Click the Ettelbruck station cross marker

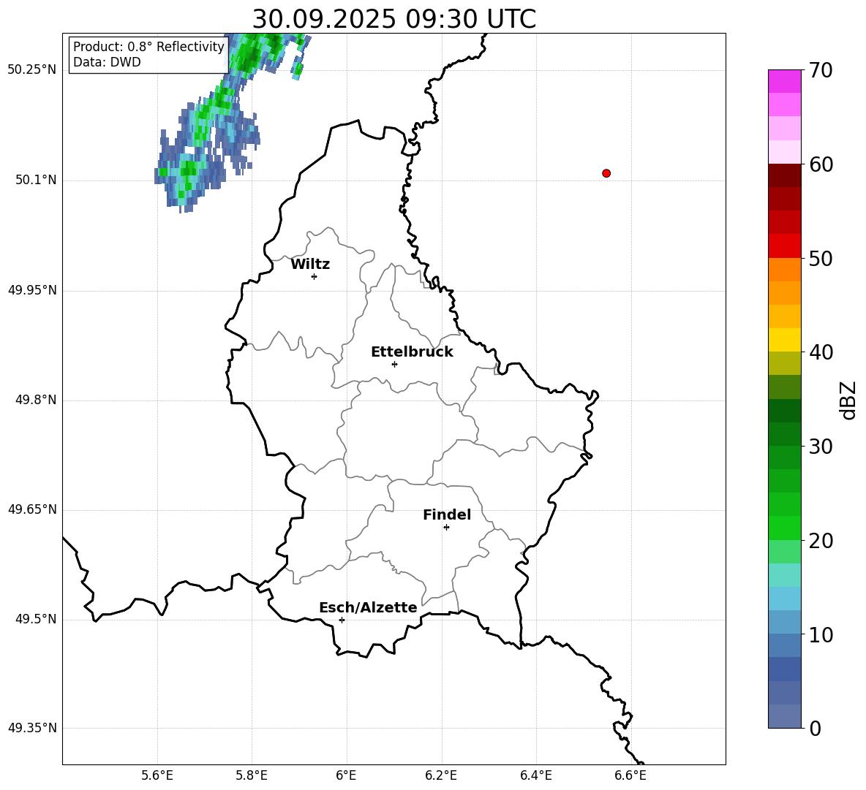394,364
